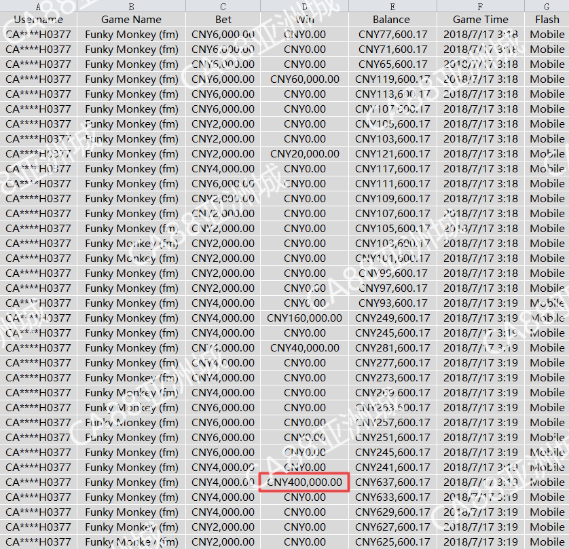Click column C header letter
The image size is (569, 549).
223,6
